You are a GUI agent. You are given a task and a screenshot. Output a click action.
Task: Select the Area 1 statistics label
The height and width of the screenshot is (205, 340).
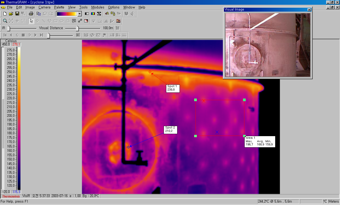(x=260, y=141)
